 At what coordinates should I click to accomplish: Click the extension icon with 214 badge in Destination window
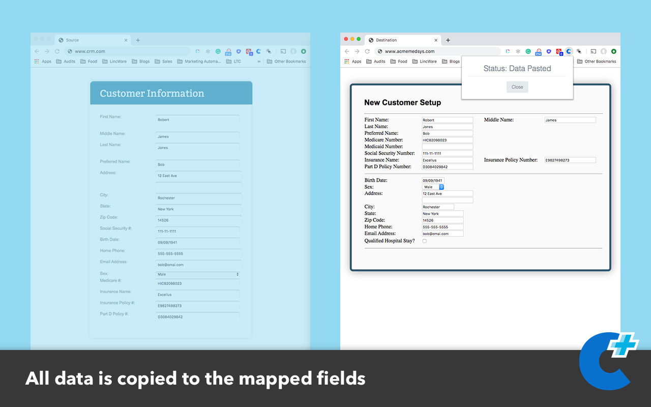click(538, 51)
